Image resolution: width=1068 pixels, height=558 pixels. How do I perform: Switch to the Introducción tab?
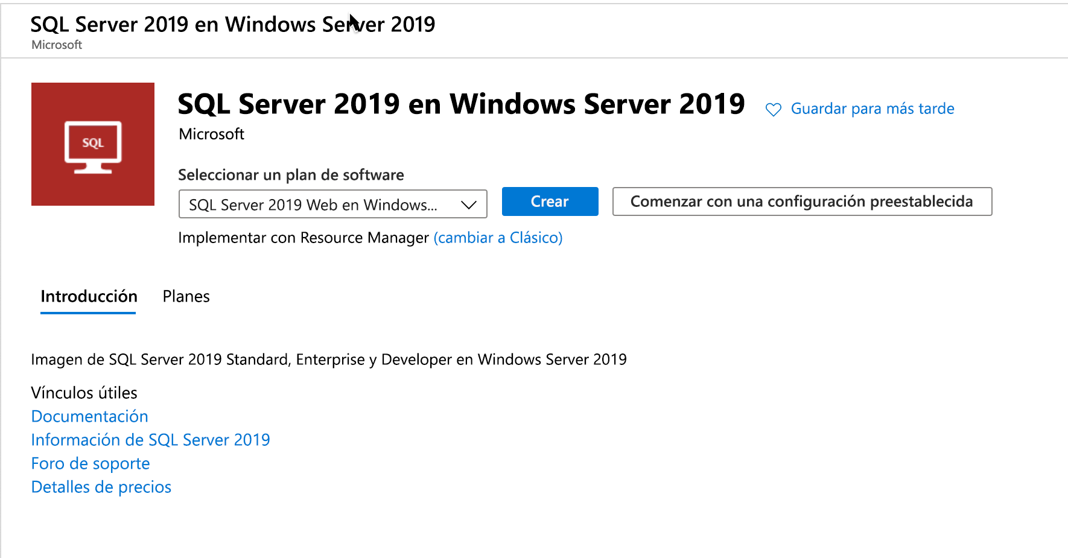[x=89, y=297]
